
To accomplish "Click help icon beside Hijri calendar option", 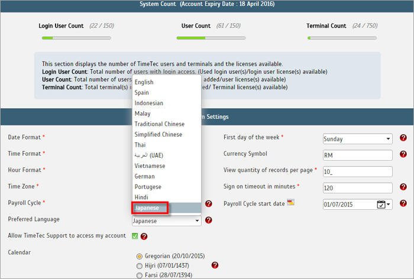I will 215,265.
